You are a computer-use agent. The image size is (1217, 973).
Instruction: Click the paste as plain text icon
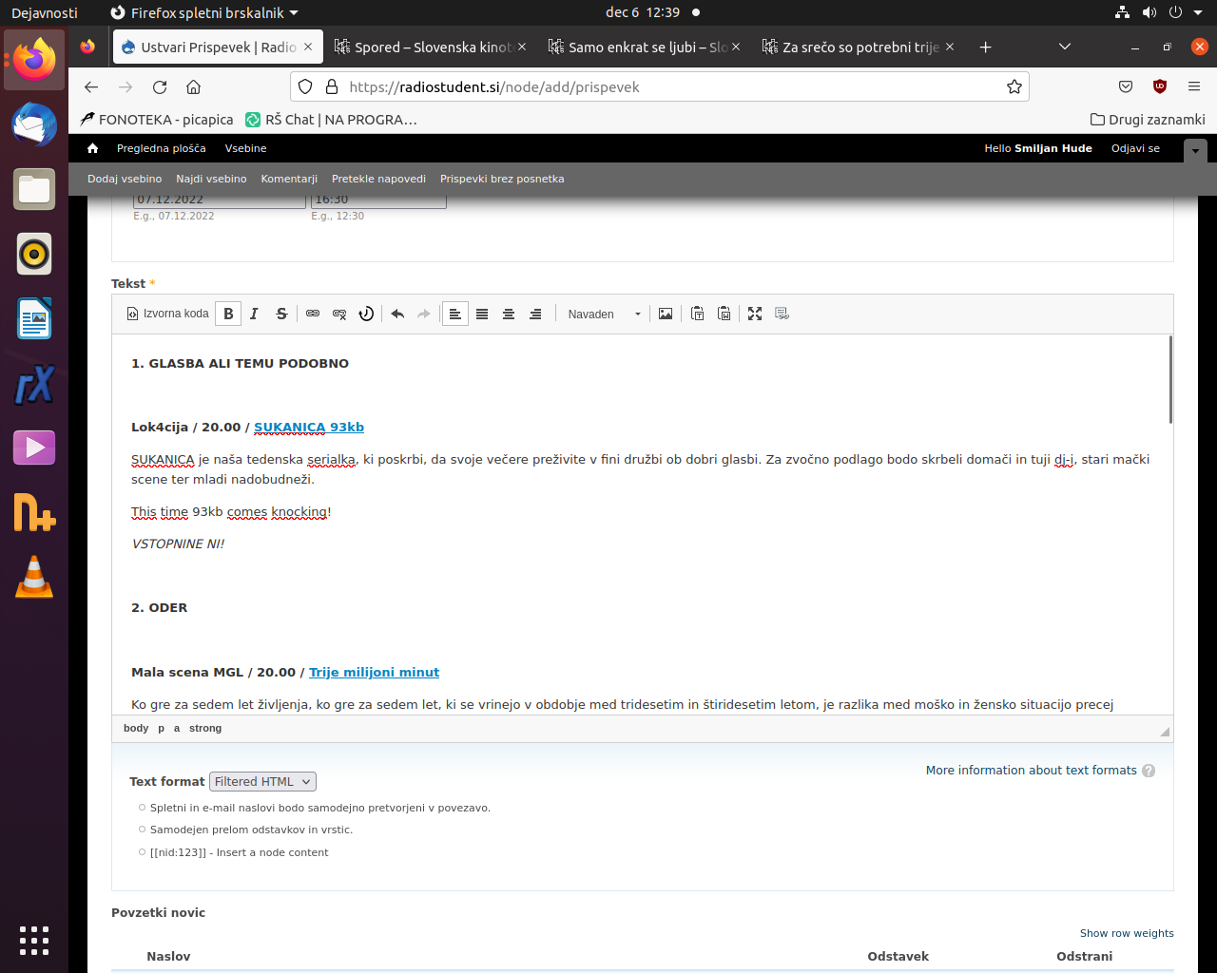coord(697,314)
